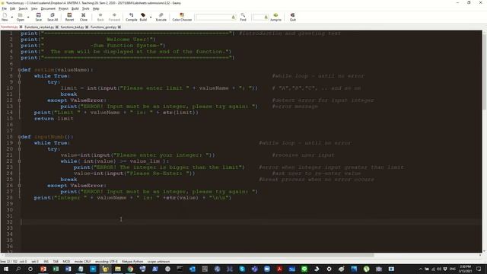The image size is (487, 274).
Task: Open the Help menu
Action: click(x=96, y=8)
